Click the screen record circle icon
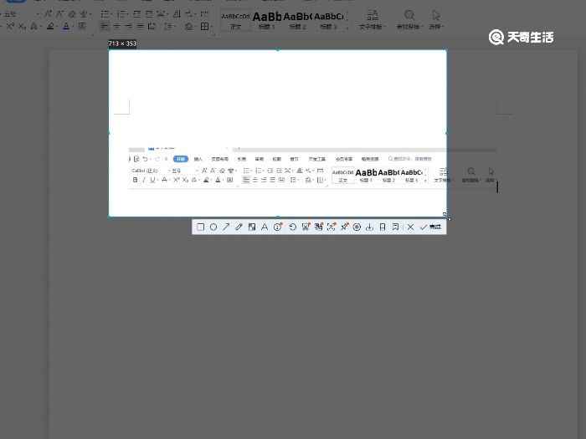 [357, 227]
